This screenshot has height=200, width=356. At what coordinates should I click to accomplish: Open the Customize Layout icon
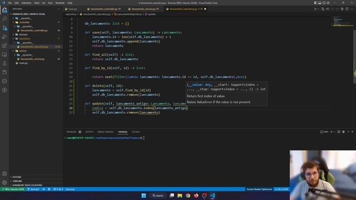328,3
